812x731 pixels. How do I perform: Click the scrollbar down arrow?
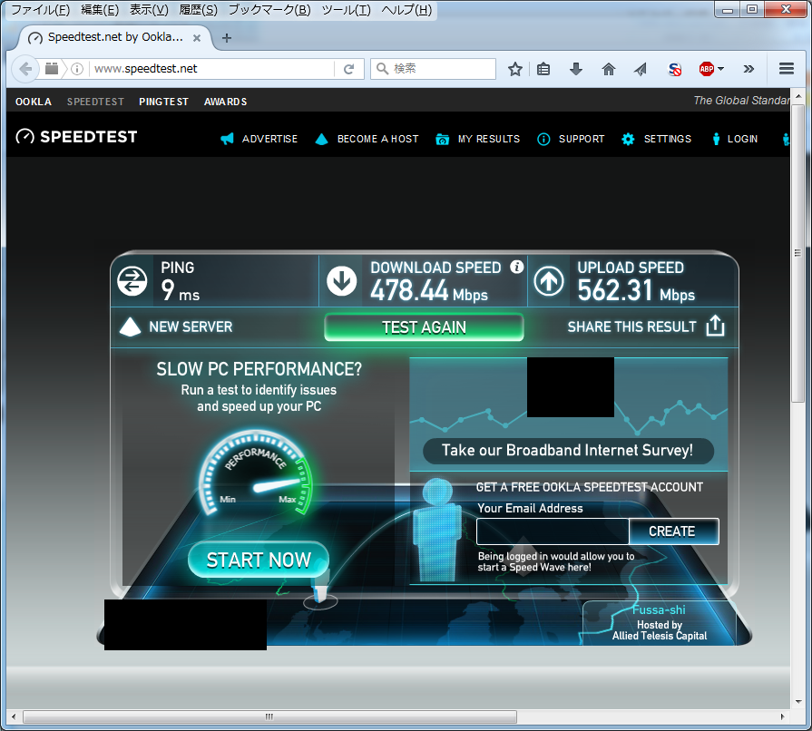pos(798,702)
